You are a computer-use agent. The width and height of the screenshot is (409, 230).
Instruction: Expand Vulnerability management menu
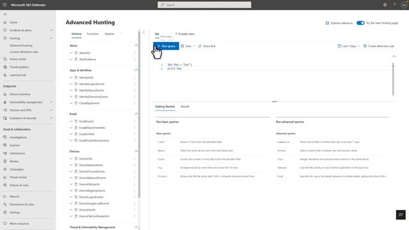(x=51, y=102)
